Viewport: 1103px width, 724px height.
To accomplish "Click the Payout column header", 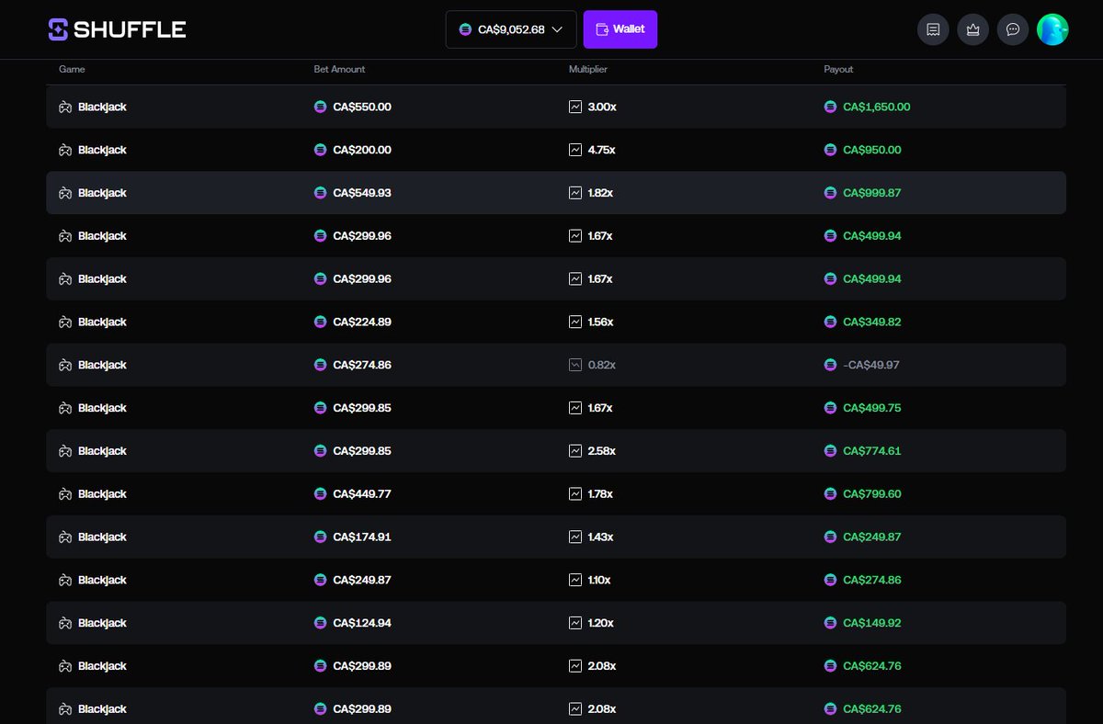I will 839,70.
